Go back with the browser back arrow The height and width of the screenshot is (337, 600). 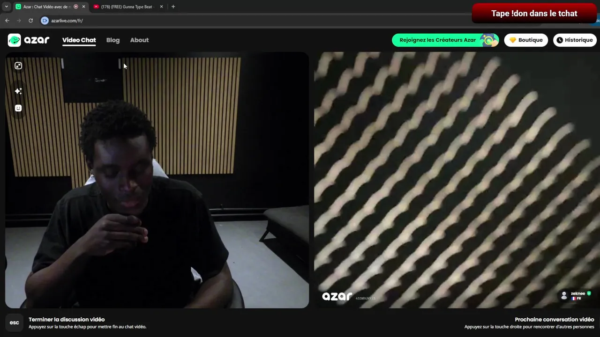7,21
